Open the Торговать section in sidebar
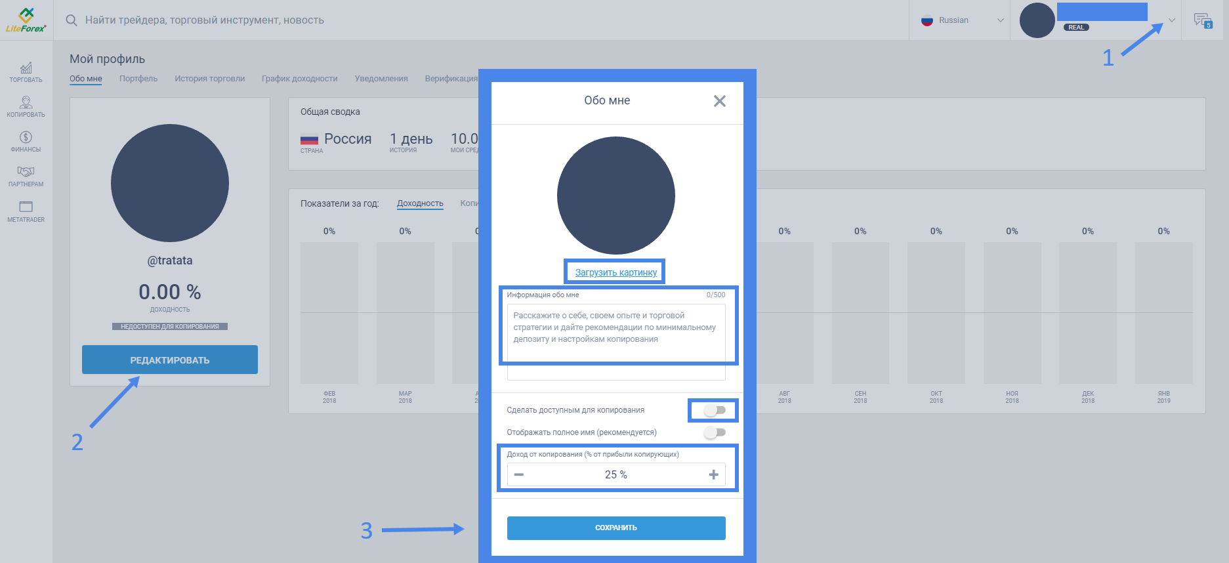1229x563 pixels. pyautogui.click(x=26, y=72)
